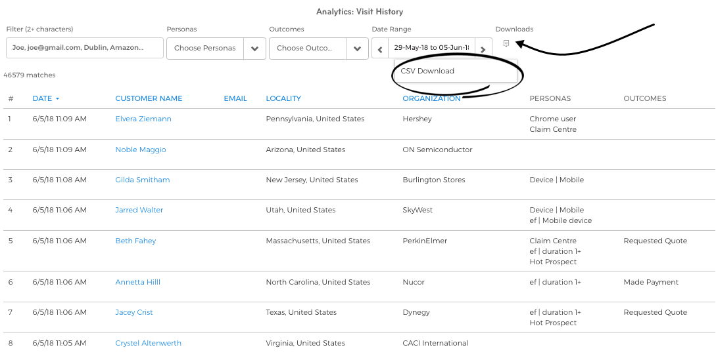Click Jarred Walter customer name

pyautogui.click(x=139, y=210)
